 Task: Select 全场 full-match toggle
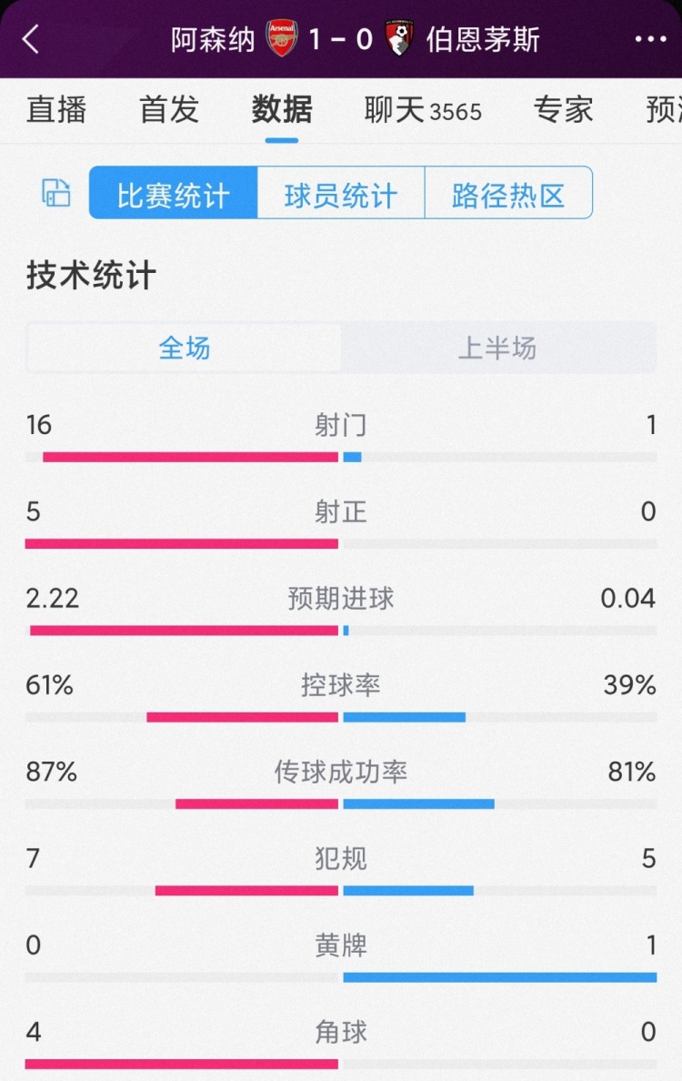[x=185, y=348]
